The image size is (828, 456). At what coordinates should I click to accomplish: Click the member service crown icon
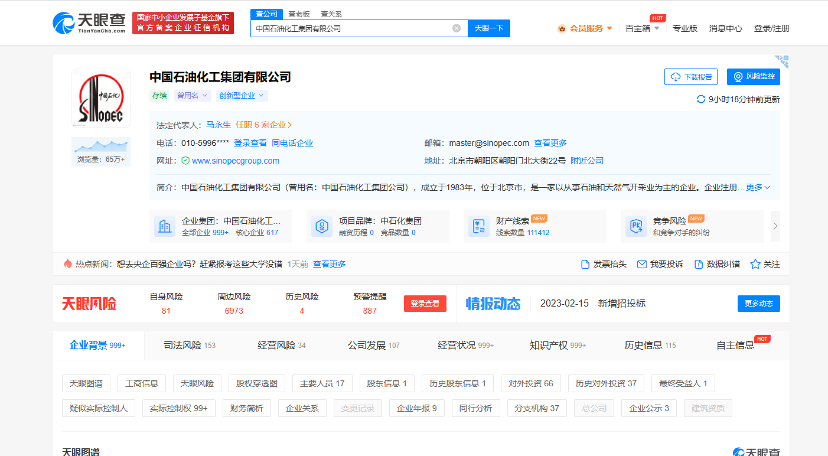(562, 28)
